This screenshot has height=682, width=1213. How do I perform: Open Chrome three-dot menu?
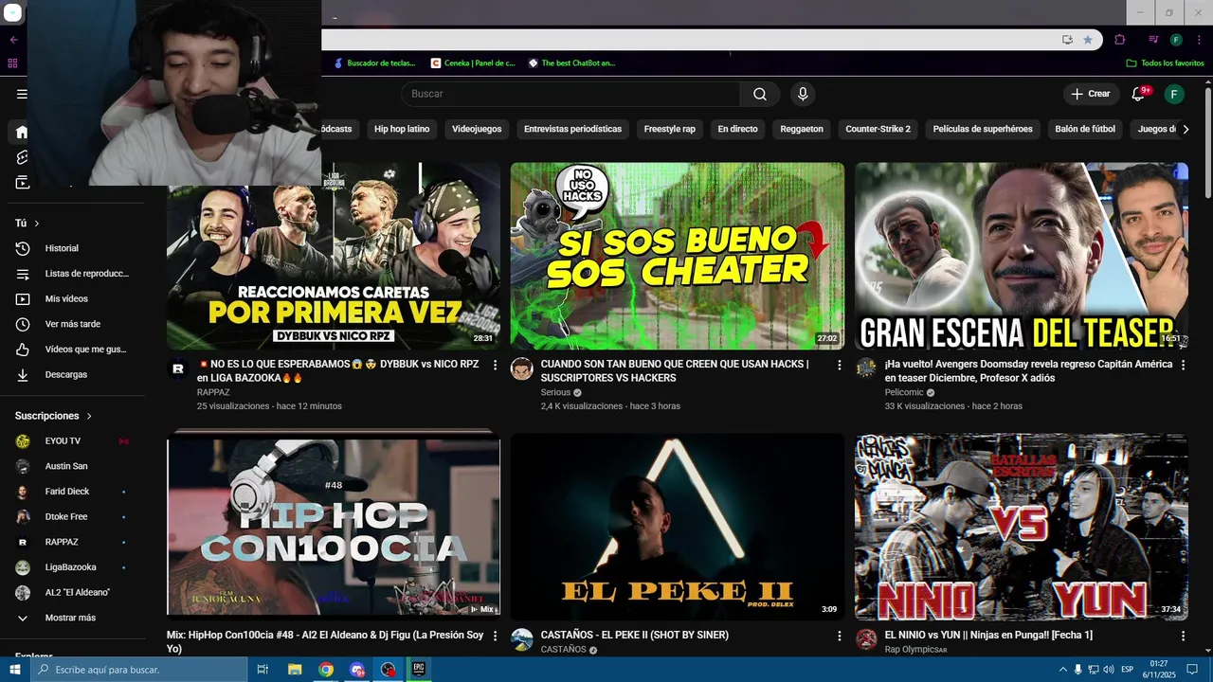[1197, 40]
